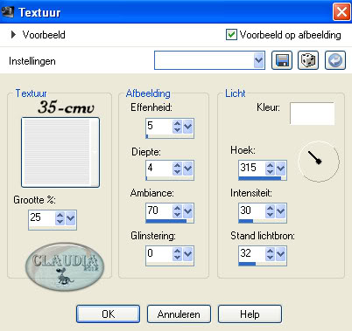Adjust Intensiteit with spinner arrows

coord(270,211)
